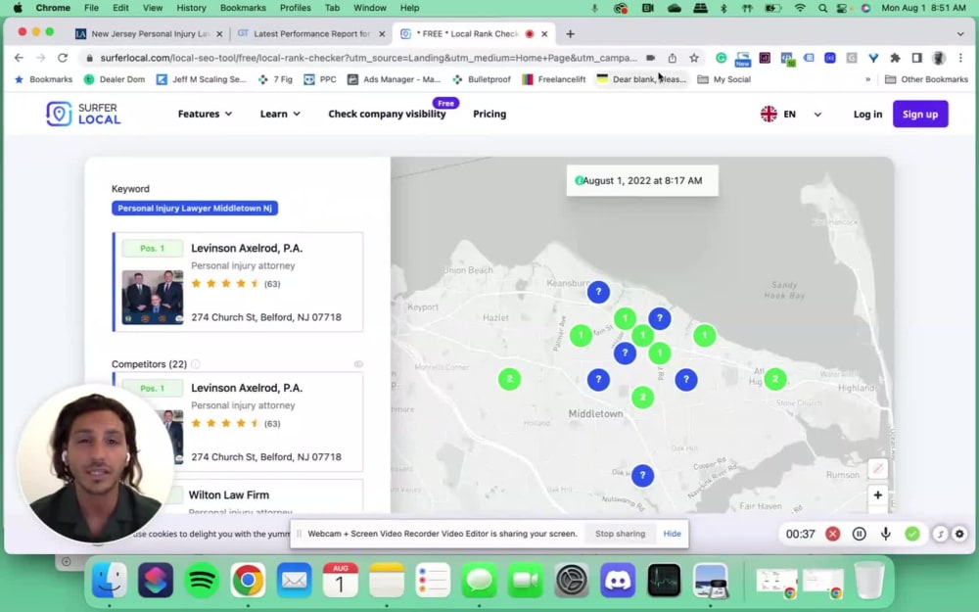The width and height of the screenshot is (979, 612).
Task: Click the green 2 marker near Highlands
Action: (x=774, y=378)
